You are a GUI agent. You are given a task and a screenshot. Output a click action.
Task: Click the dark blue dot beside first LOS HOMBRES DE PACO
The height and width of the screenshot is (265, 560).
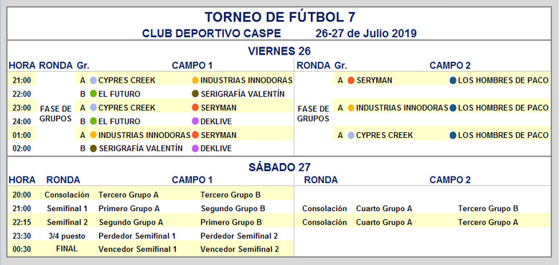coord(453,80)
